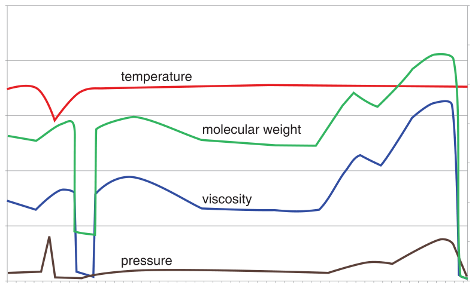Click the red temperature line's right end
475x288 pixels.
click(x=466, y=87)
